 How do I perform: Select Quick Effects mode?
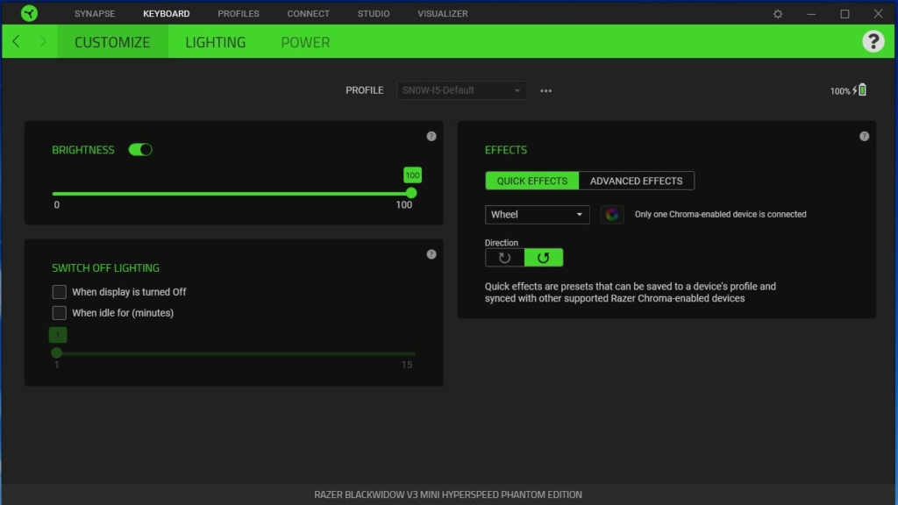coord(532,181)
